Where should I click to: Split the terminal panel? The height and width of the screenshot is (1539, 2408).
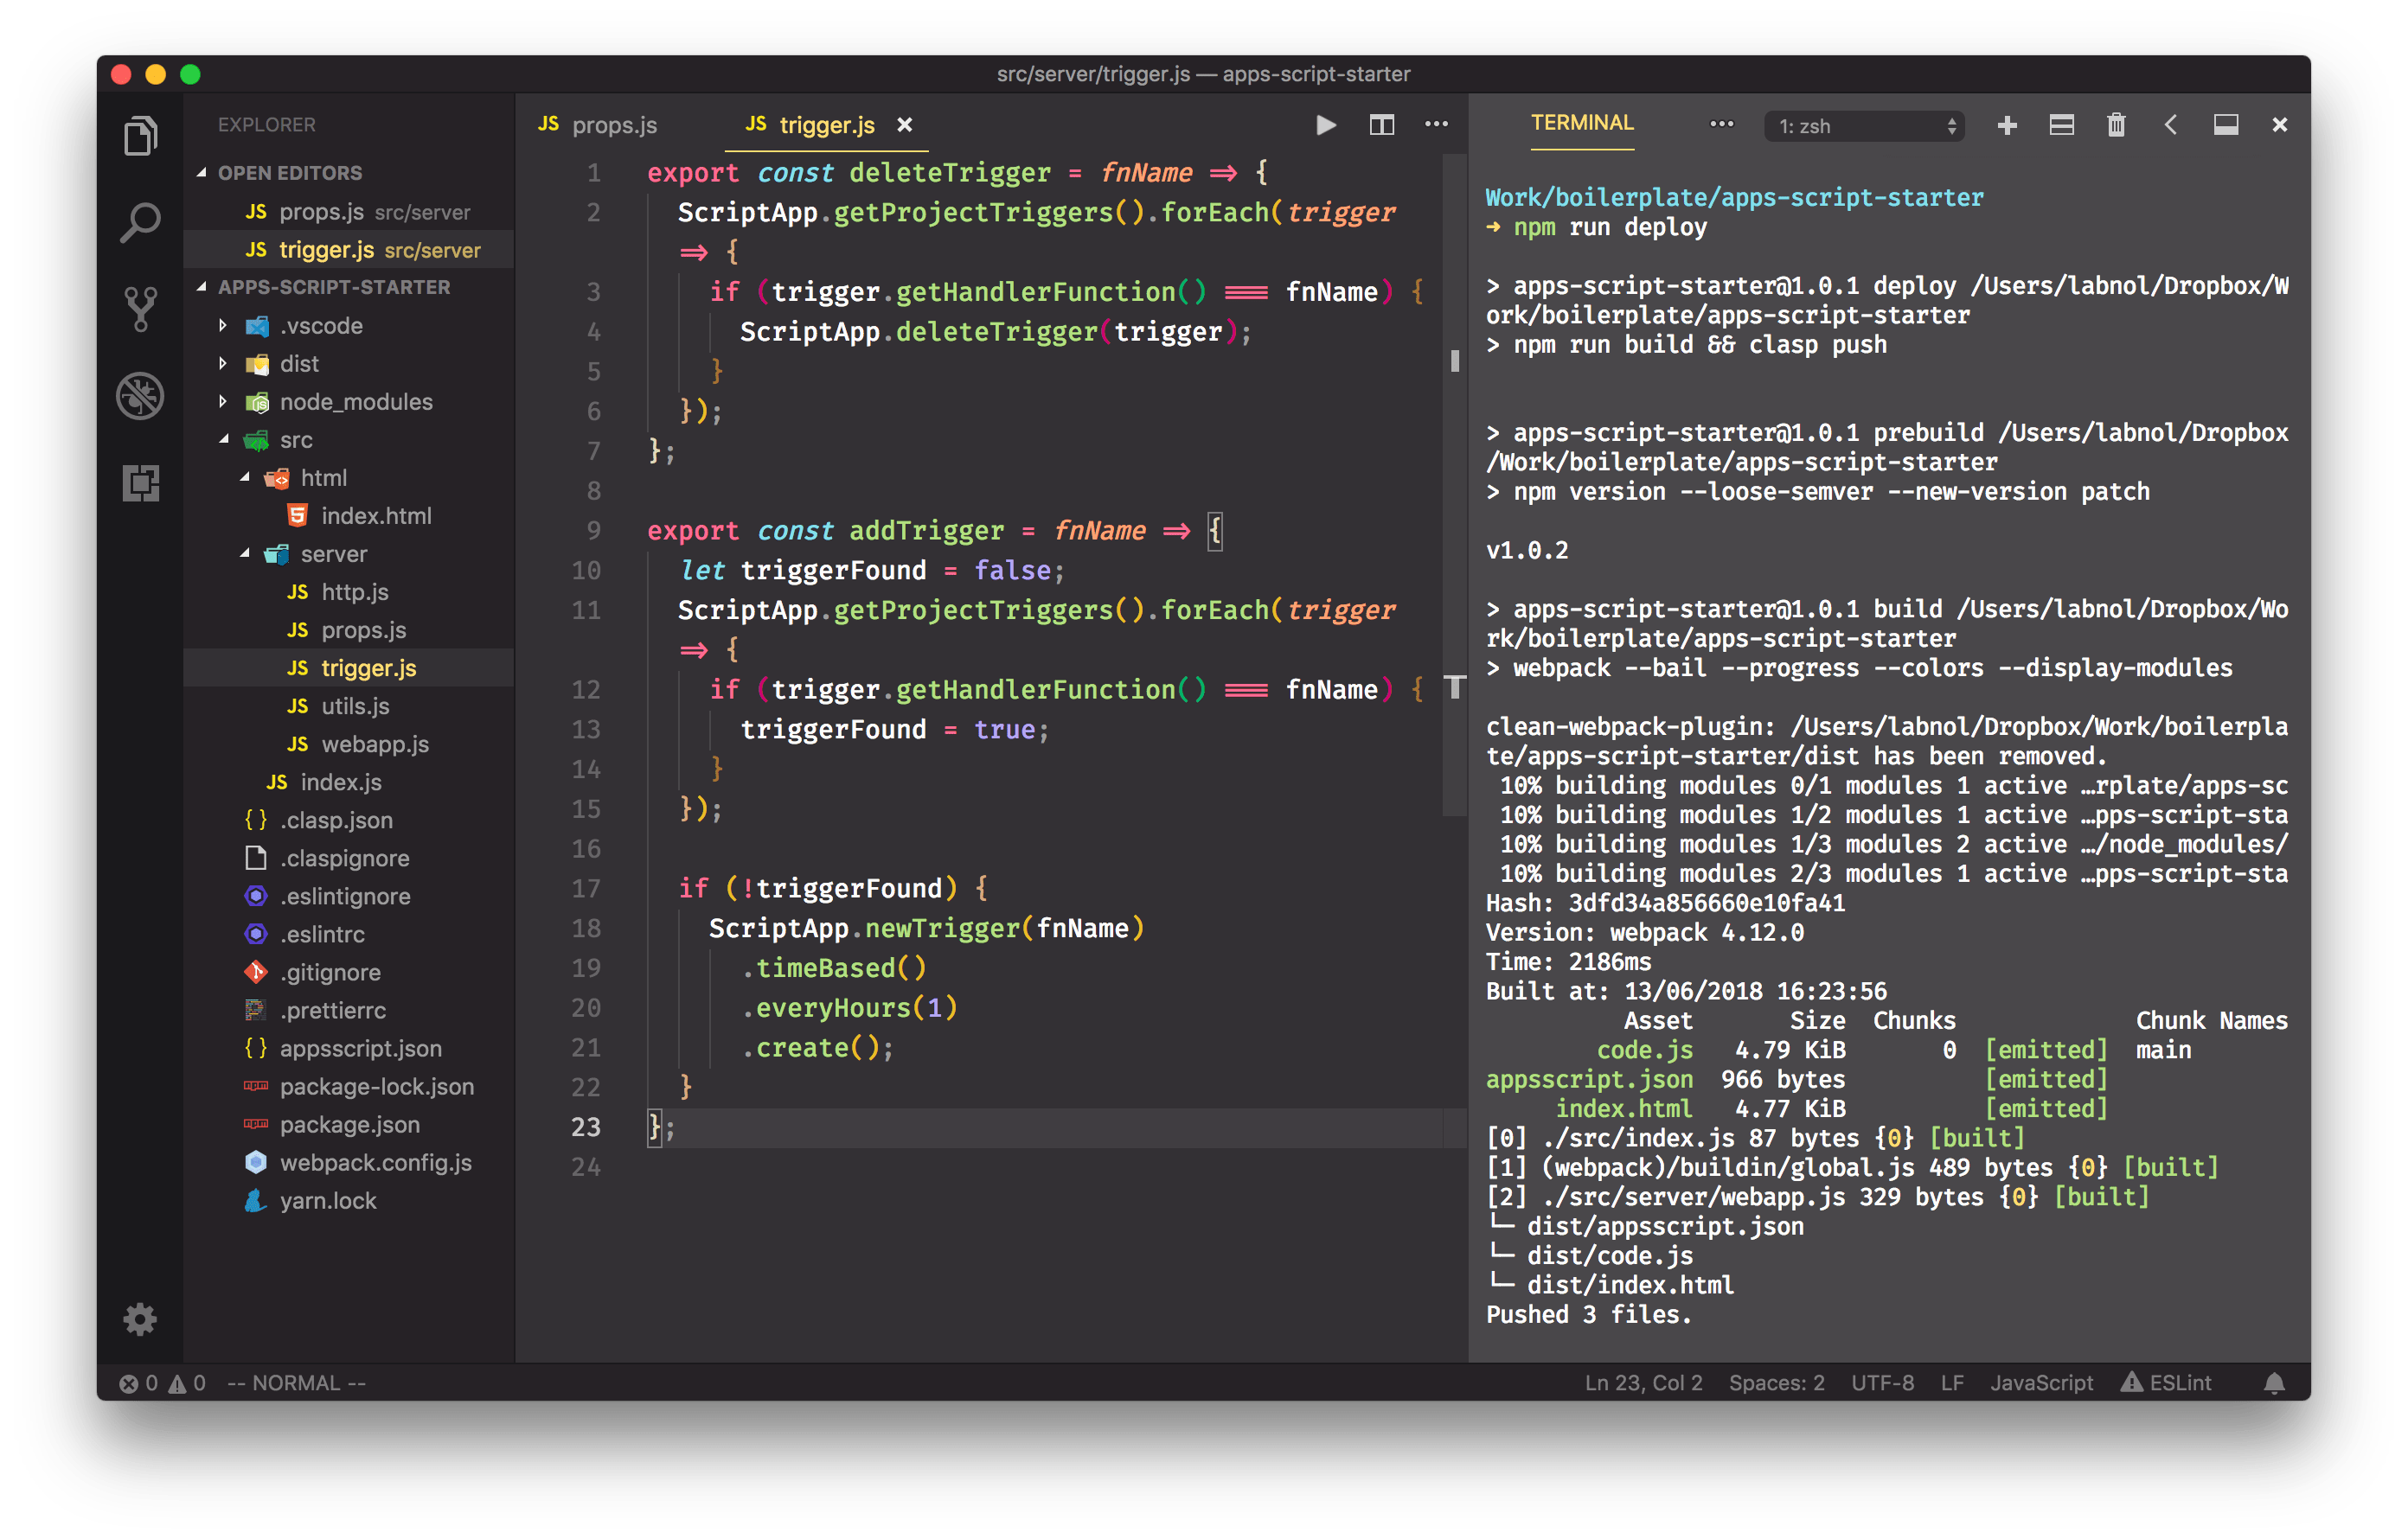2062,124
